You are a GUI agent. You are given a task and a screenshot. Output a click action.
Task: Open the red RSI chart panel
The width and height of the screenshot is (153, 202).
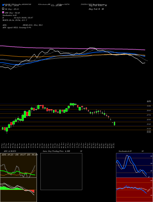[134, 190]
